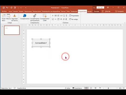126x95 pixels.
Task: Save the presentation with the disk icon
Action: click(x=4, y=8)
